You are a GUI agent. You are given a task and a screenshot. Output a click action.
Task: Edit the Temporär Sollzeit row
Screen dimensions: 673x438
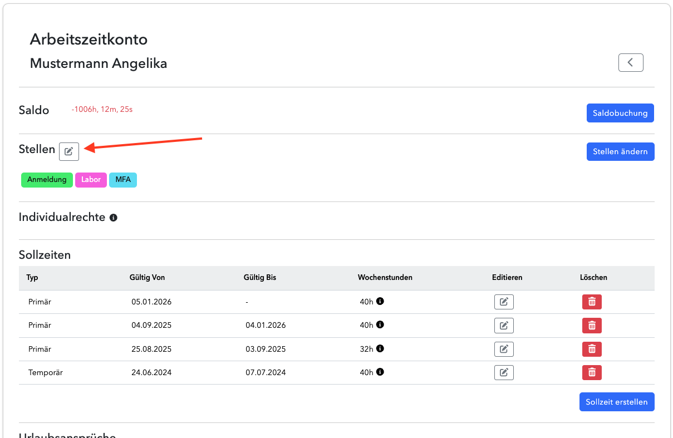(504, 372)
